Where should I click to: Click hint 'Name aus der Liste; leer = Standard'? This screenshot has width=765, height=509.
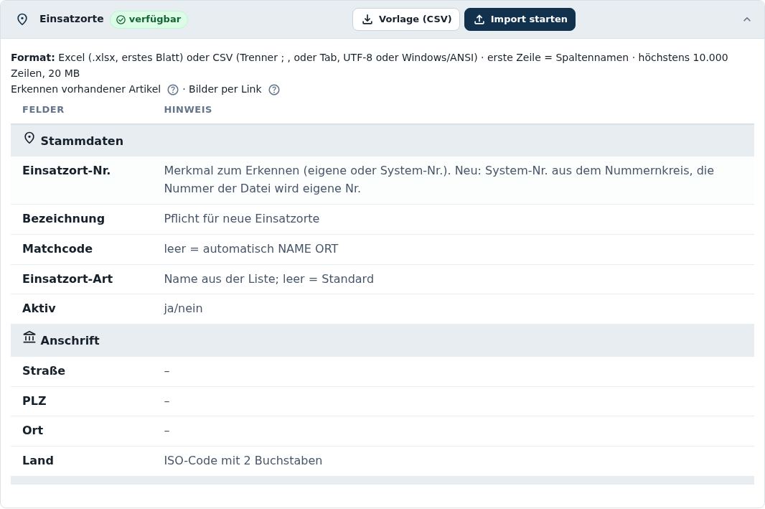[x=269, y=279]
